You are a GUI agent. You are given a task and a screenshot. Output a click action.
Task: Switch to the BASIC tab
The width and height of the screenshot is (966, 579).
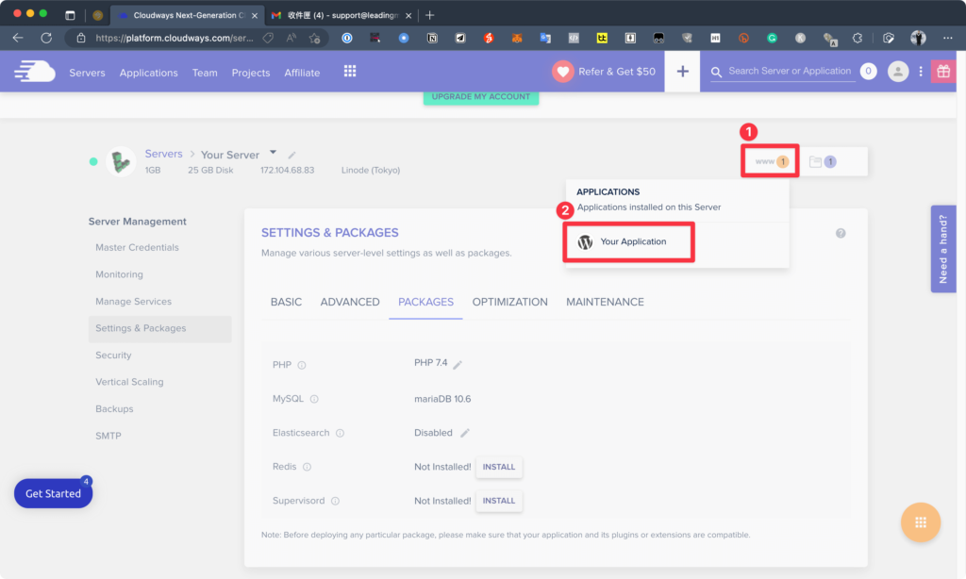tap(286, 302)
